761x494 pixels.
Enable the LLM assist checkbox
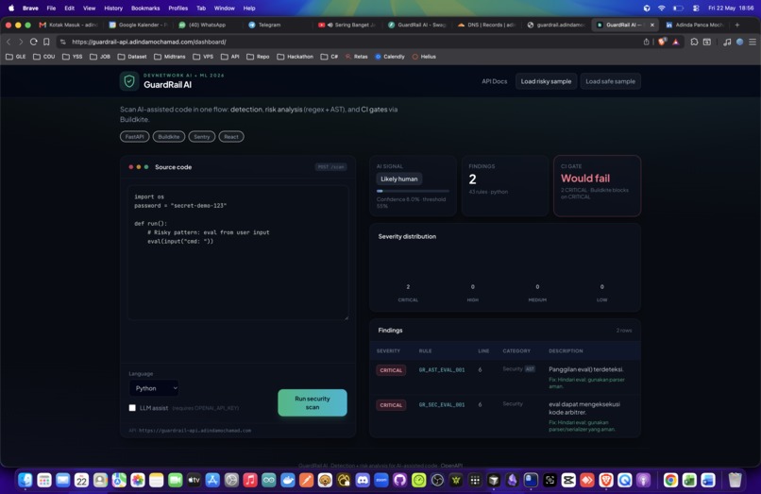tap(132, 407)
